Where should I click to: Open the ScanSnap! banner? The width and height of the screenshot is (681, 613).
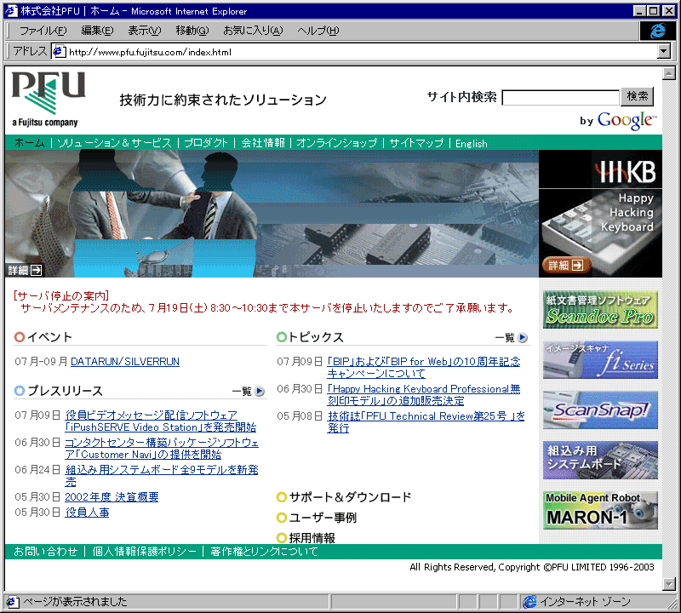tap(600, 410)
